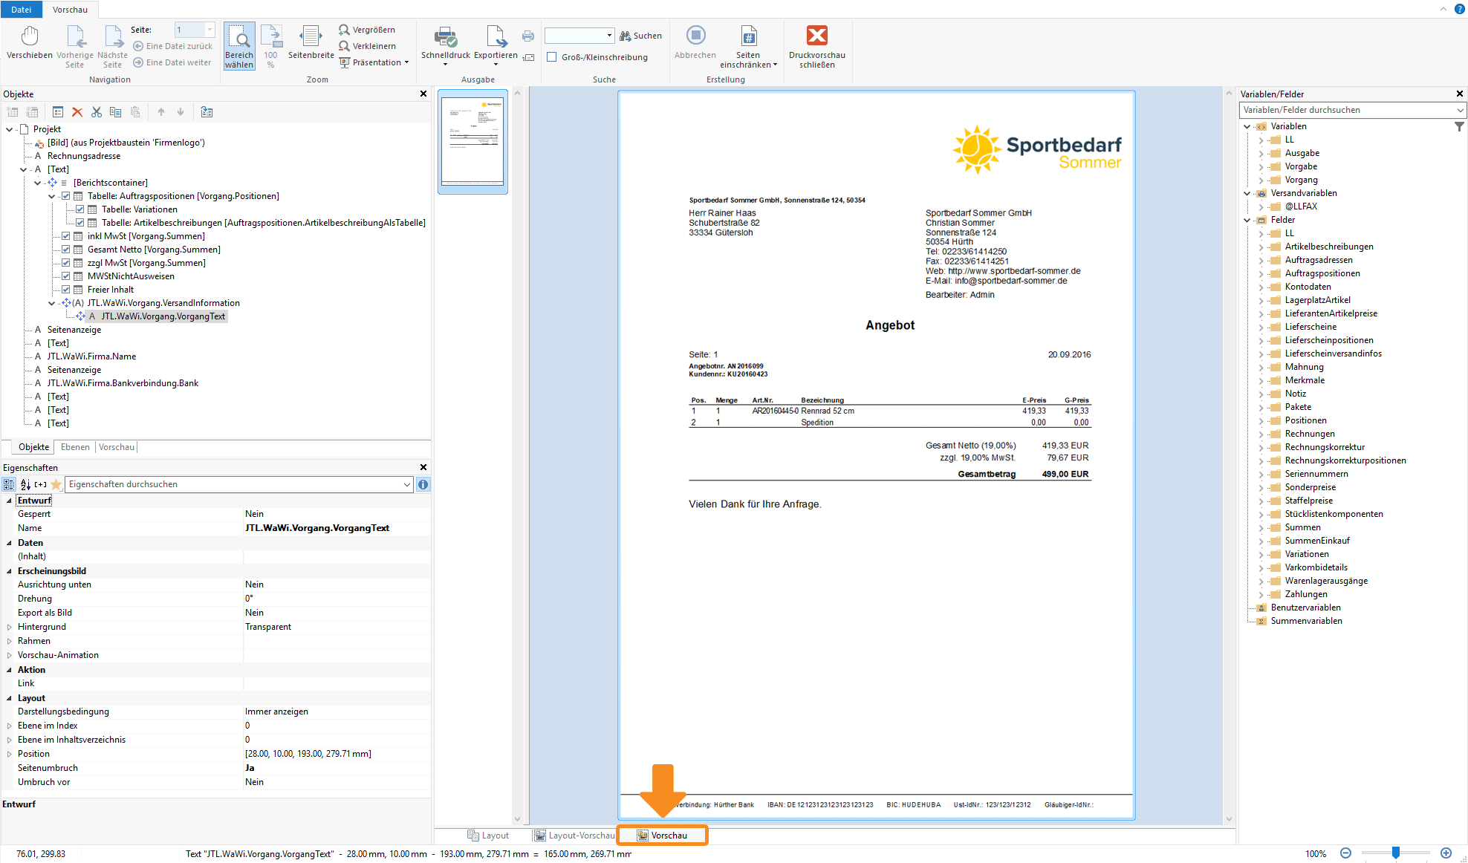The height and width of the screenshot is (863, 1468).
Task: Click the Vergrößern zoom button
Action: click(367, 30)
